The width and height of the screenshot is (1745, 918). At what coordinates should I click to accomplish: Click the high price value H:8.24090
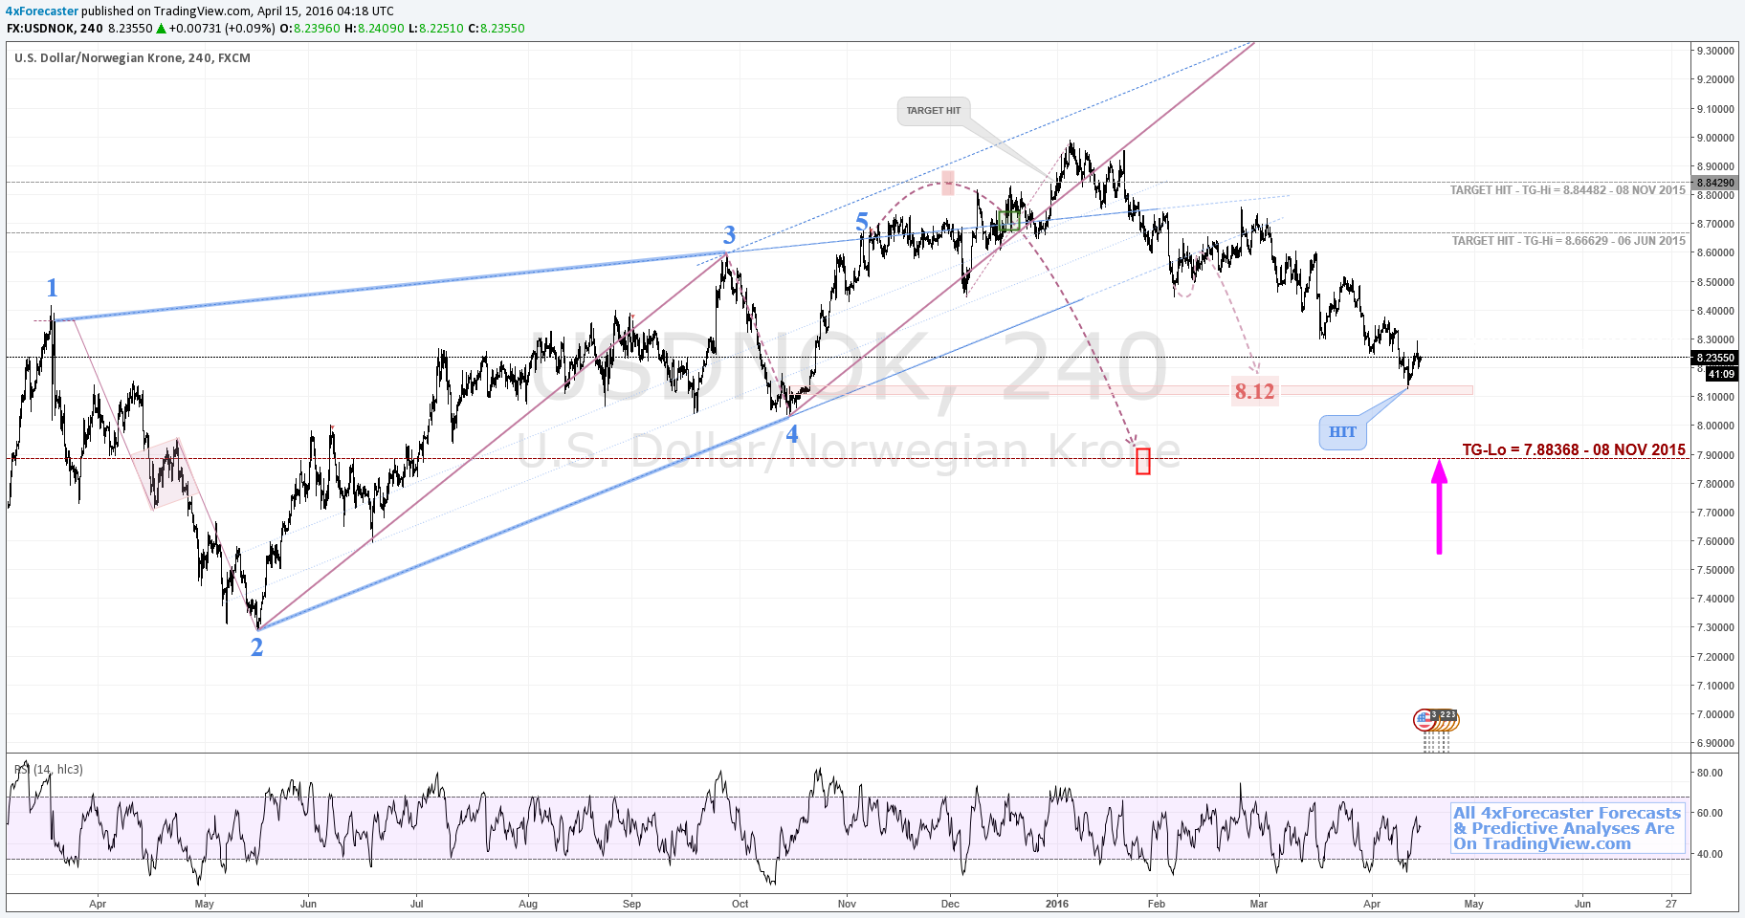(x=374, y=29)
